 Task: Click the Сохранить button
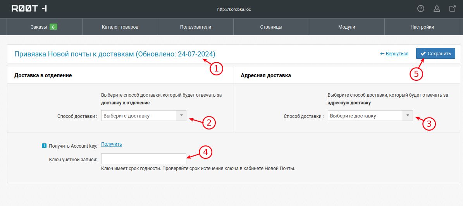pos(435,54)
